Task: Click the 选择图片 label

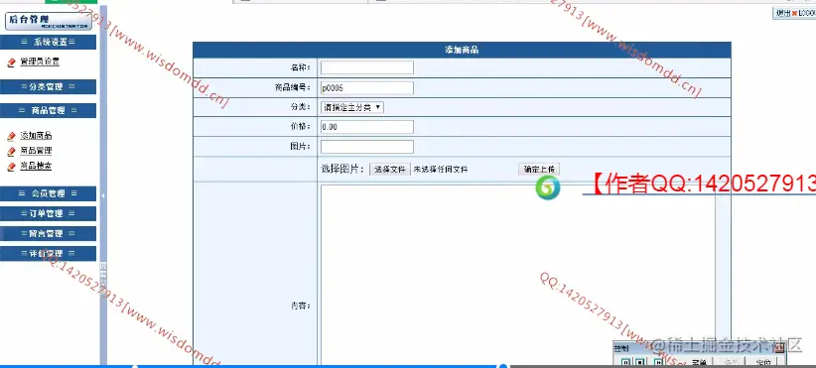Action: click(x=342, y=169)
